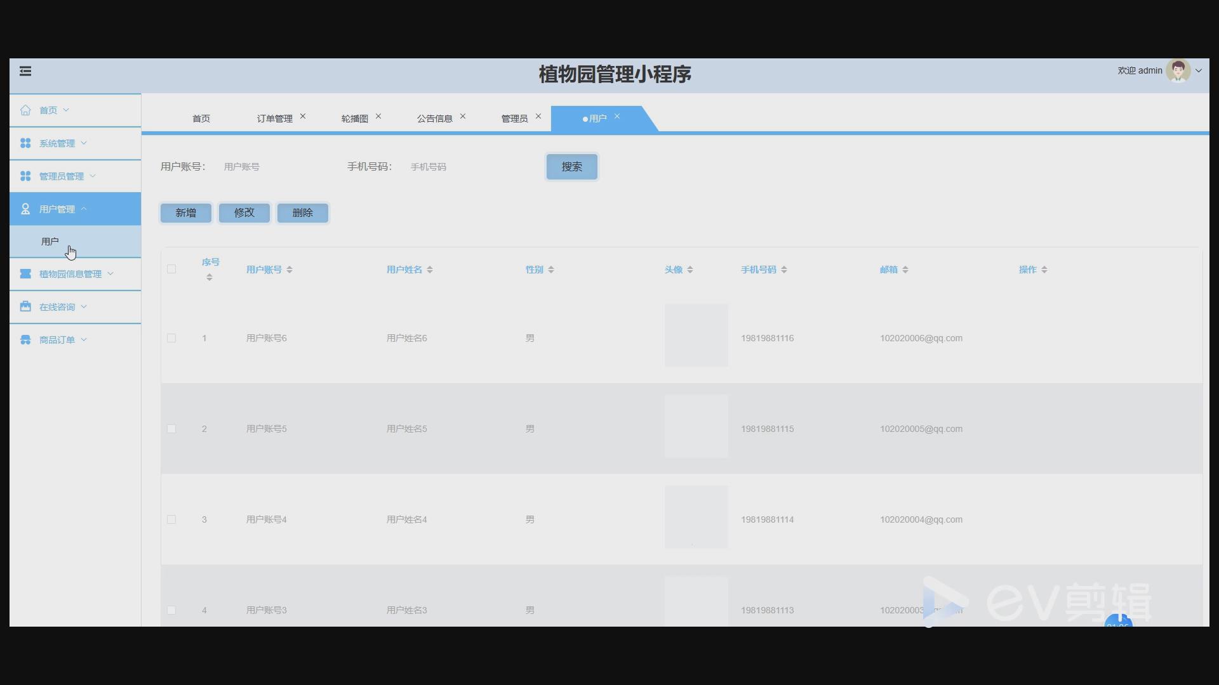This screenshot has height=685, width=1219.
Task: Click the 植物园信息管理 ticket icon
Action: click(25, 274)
